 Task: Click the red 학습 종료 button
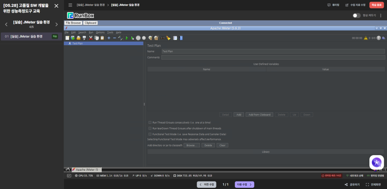(x=377, y=5)
